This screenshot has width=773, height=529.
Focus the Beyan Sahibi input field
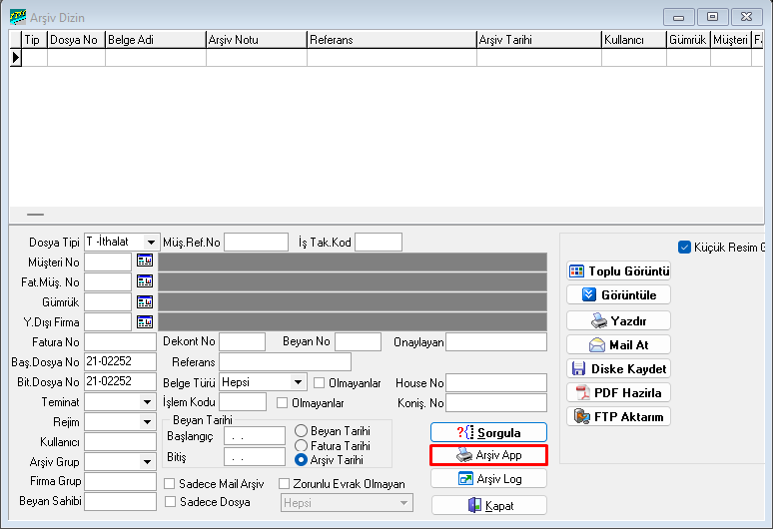click(120, 501)
